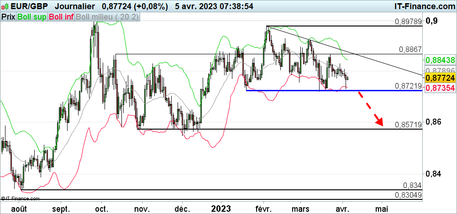This screenshot has height=214, width=457.
Task: Click the red dashed downward arrow
Action: [x=370, y=108]
